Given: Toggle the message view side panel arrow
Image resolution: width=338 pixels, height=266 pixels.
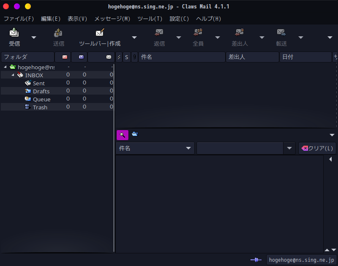Looking at the screenshot, I should (x=330, y=159).
